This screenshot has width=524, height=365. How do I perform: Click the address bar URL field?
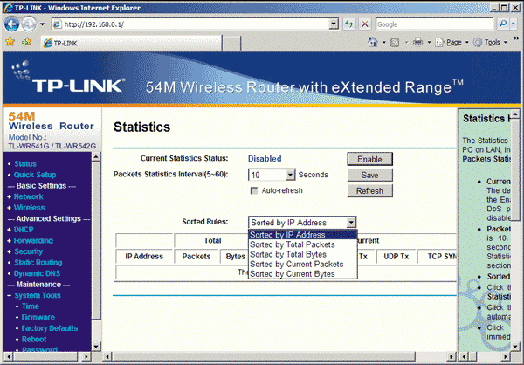tap(190, 24)
